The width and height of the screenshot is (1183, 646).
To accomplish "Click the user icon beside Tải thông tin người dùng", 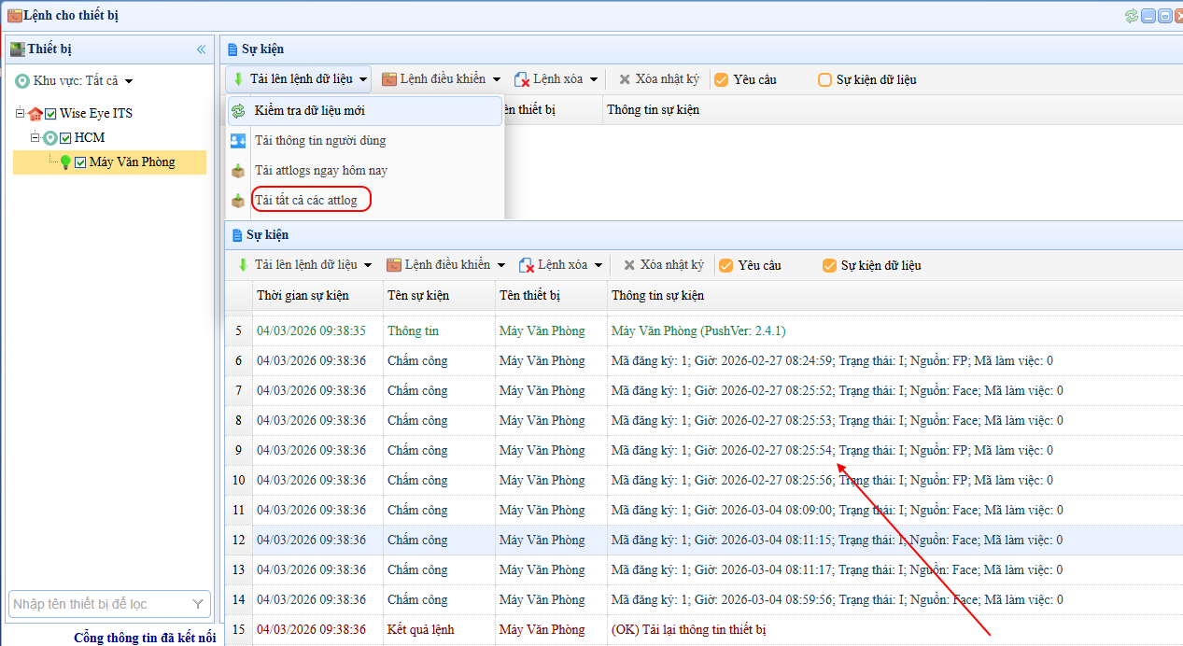I will (x=238, y=141).
